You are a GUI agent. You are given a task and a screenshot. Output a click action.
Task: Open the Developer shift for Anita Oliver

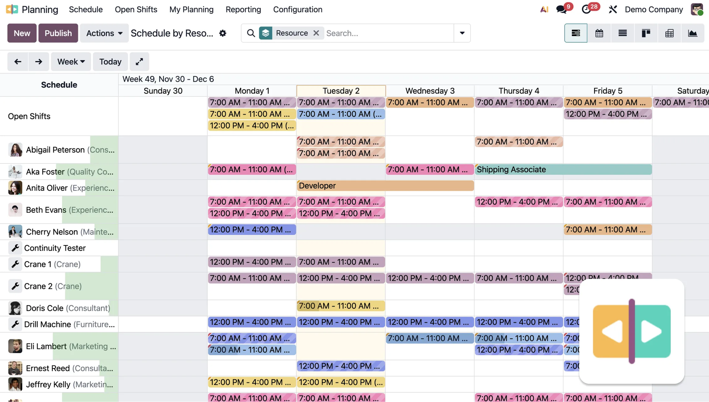click(x=385, y=186)
